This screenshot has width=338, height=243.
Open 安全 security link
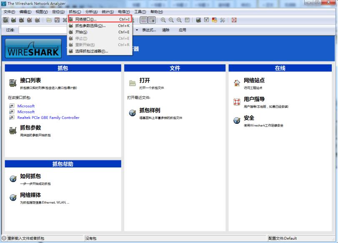pyautogui.click(x=249, y=118)
